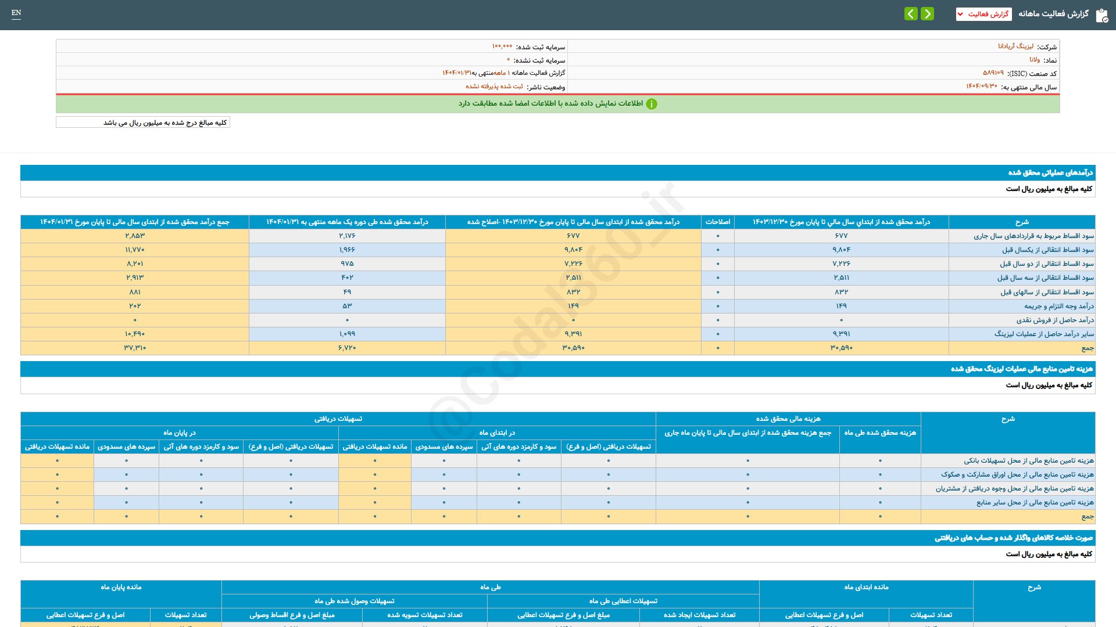Screen dimensions: 1116x627
Task: Click the گزارش فعالیت ماهانه page title
Action: coord(1053,14)
